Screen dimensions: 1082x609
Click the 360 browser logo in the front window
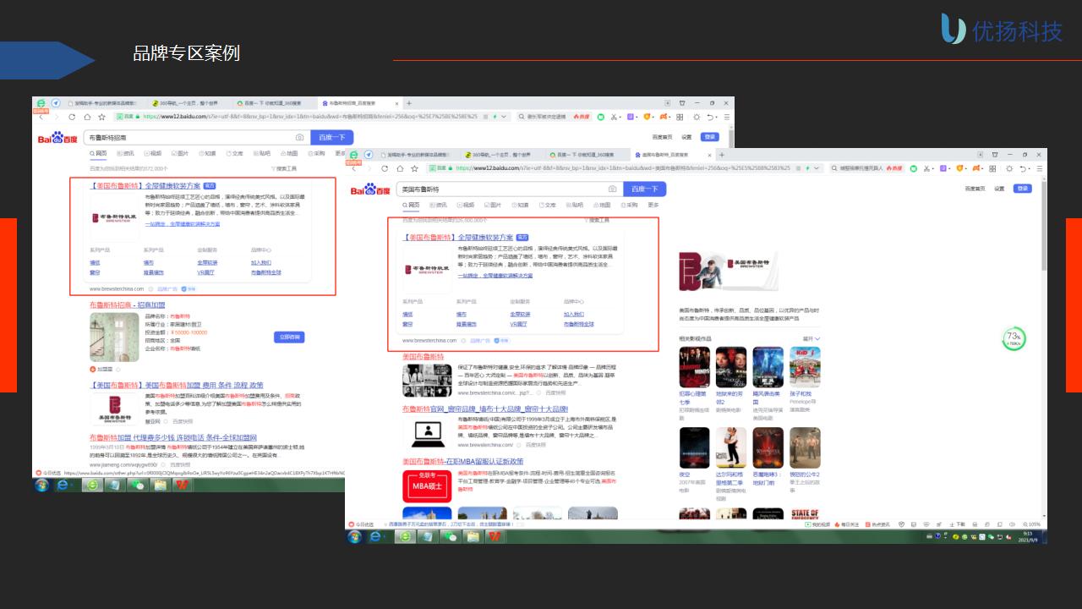[x=354, y=154]
